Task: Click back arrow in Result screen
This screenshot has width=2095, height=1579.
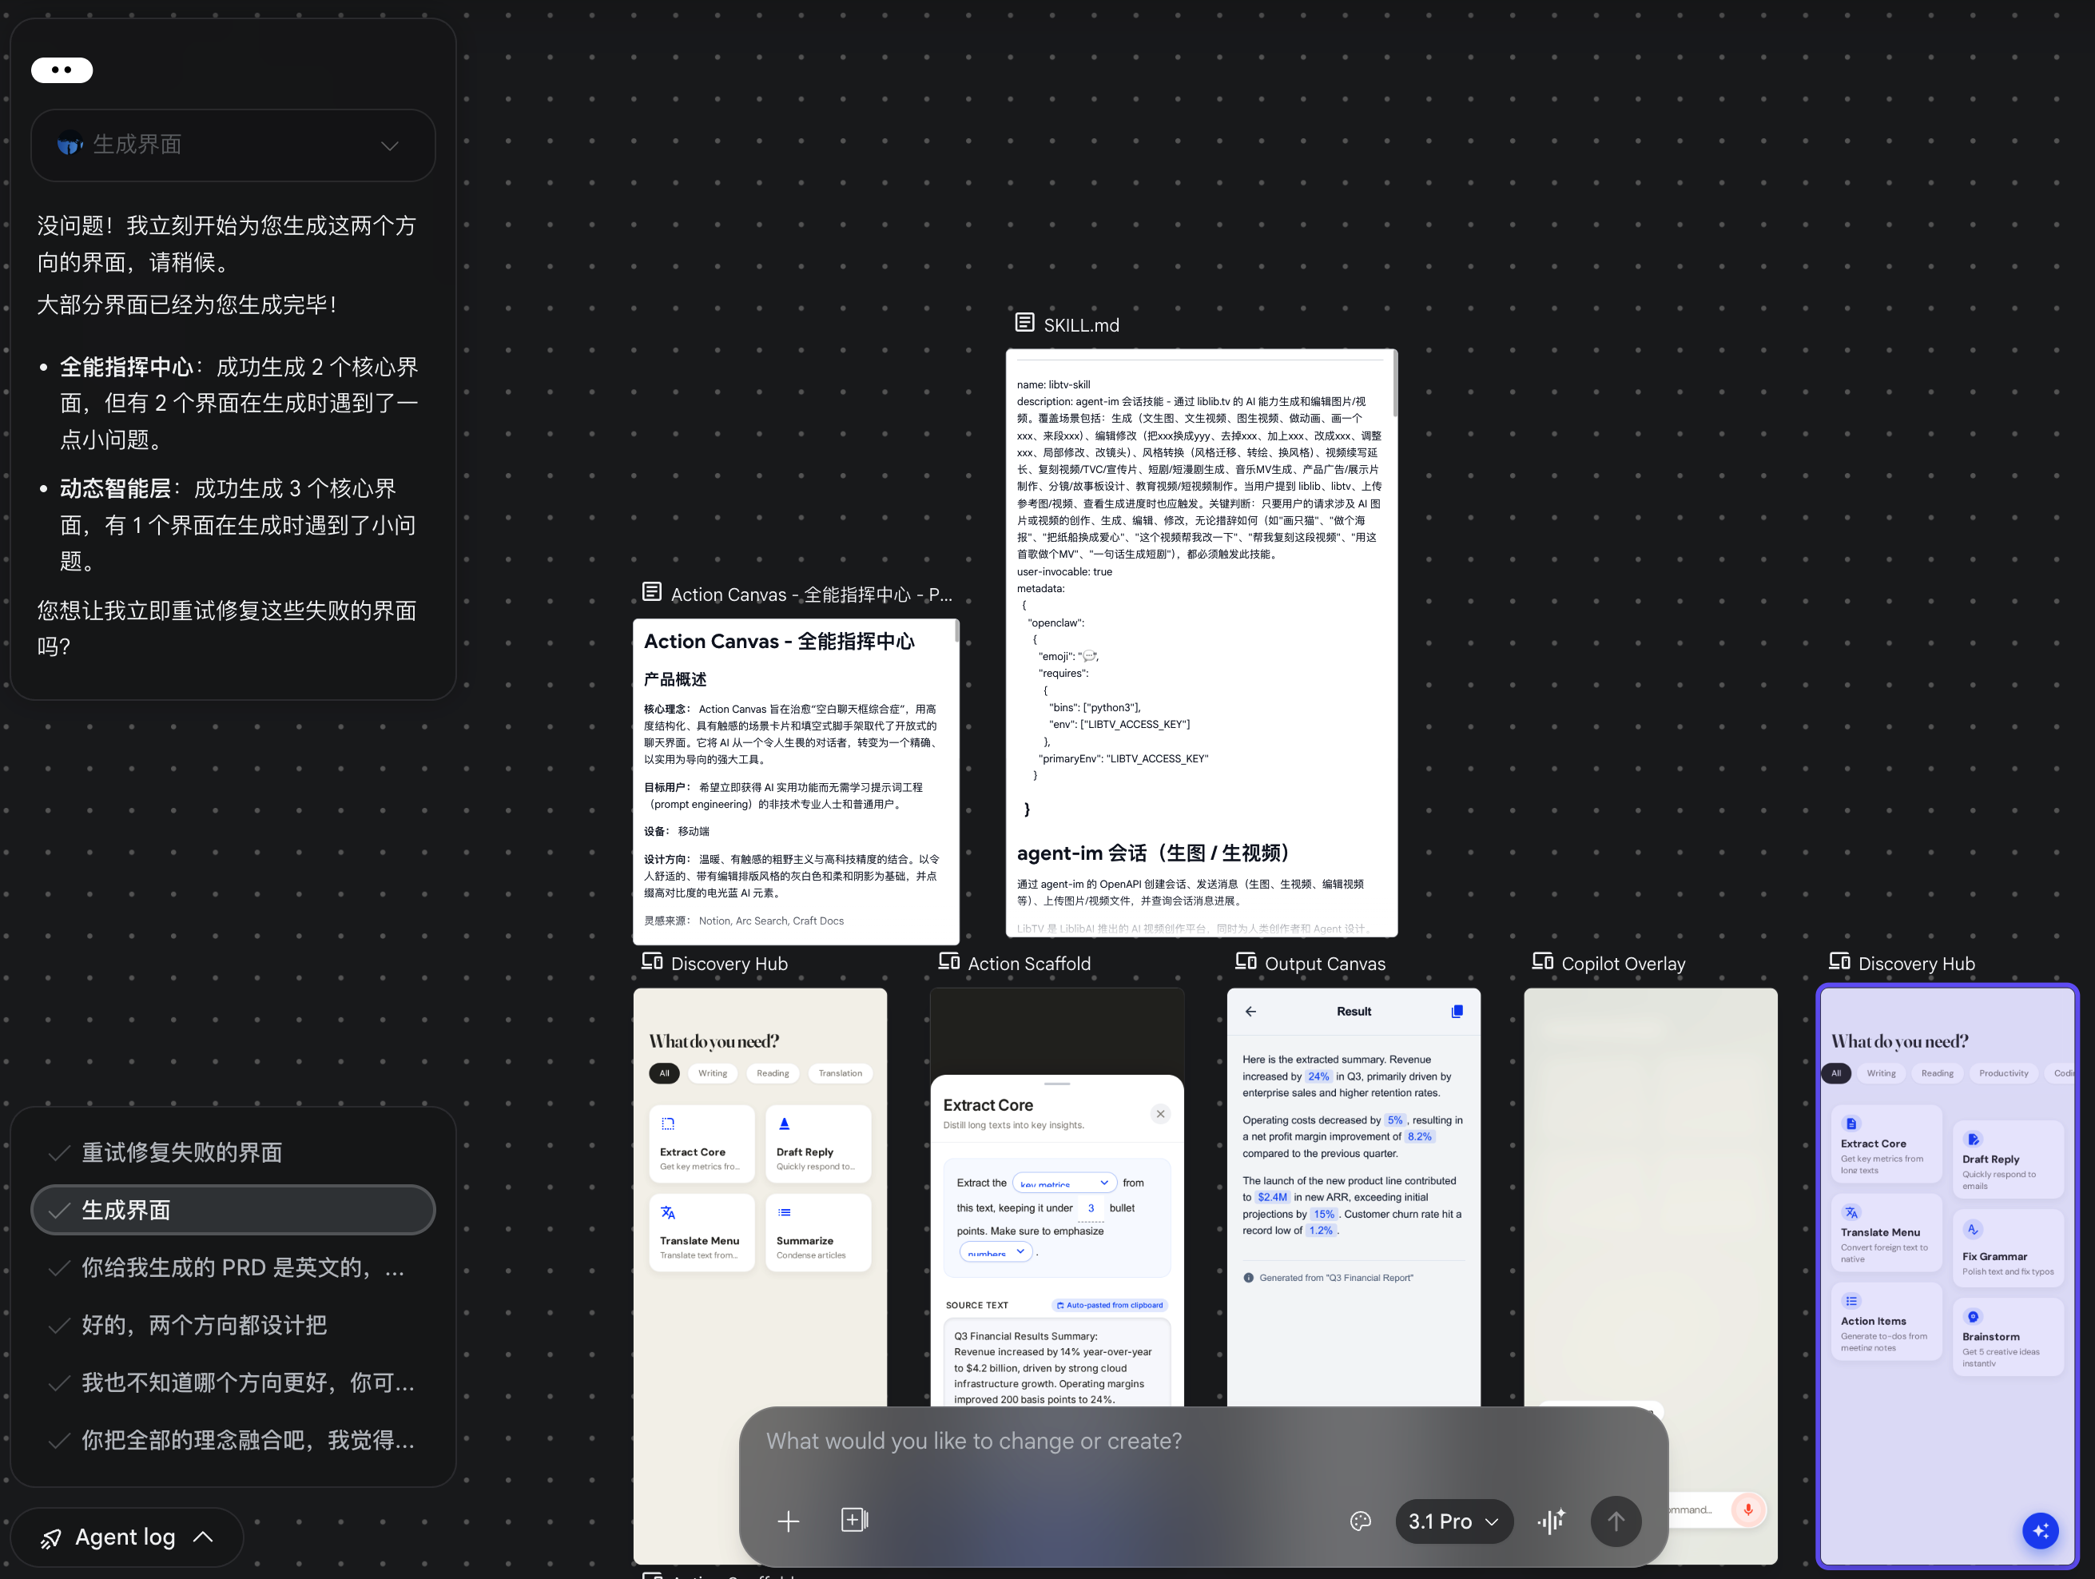Action: pos(1250,1012)
